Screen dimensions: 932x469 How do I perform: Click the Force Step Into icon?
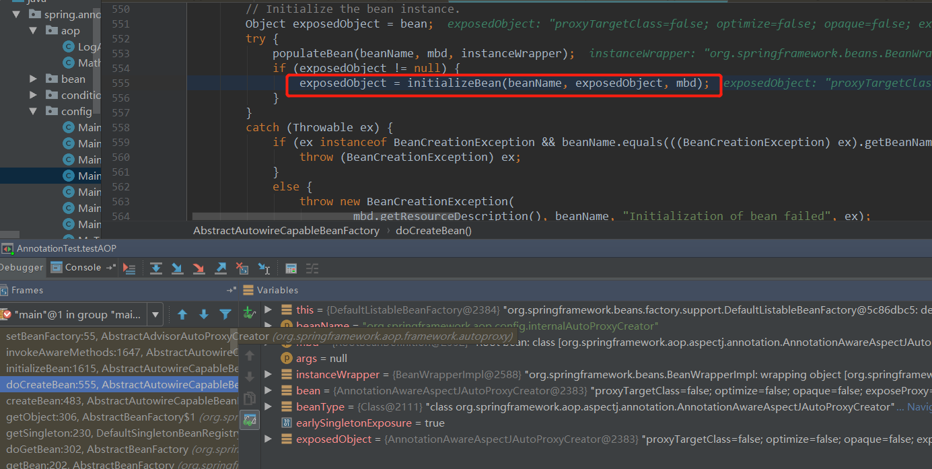click(x=198, y=268)
